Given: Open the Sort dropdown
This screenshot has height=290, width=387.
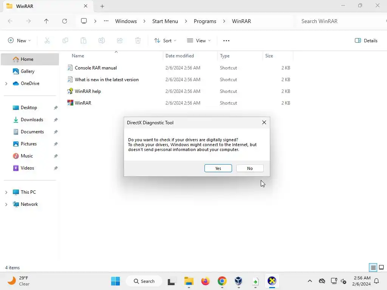Looking at the screenshot, I should tap(165, 41).
